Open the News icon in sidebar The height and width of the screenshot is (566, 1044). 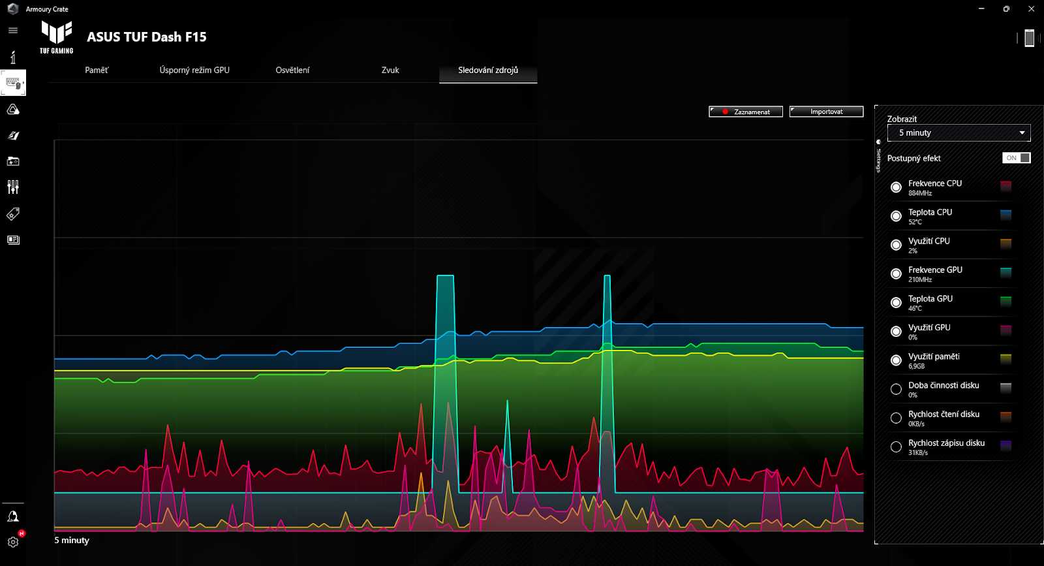click(x=12, y=240)
